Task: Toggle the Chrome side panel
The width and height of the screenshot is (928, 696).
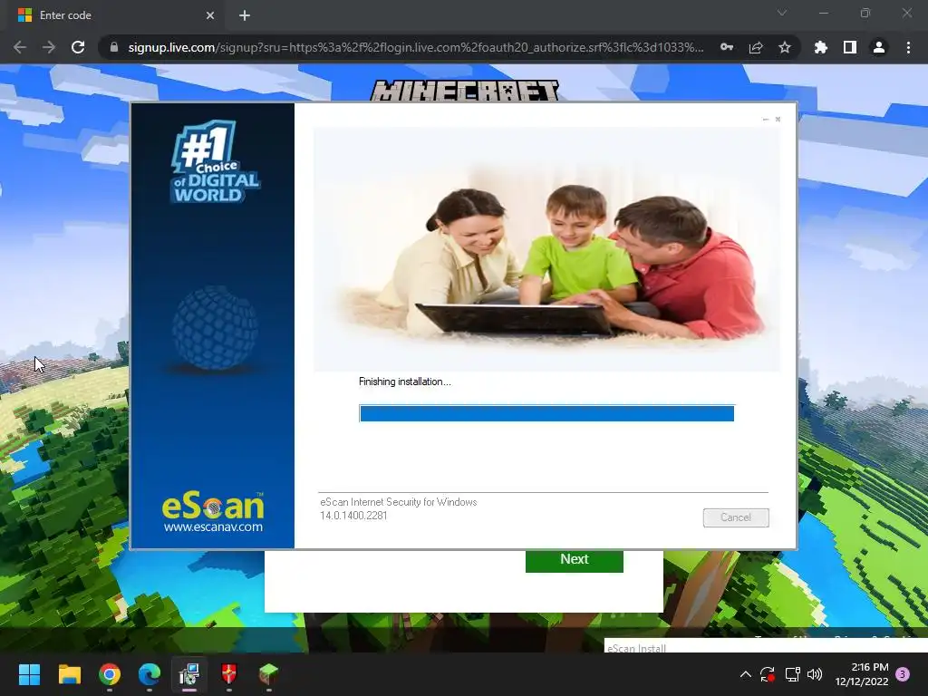Action: (850, 47)
